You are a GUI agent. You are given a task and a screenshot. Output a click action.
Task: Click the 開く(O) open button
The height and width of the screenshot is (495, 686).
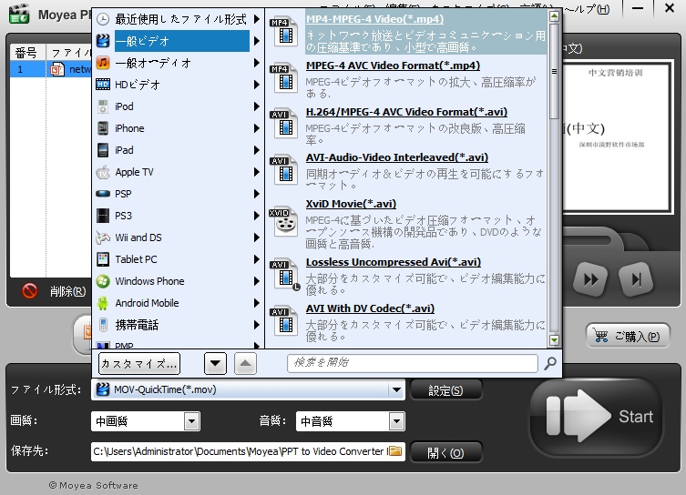[x=445, y=452]
